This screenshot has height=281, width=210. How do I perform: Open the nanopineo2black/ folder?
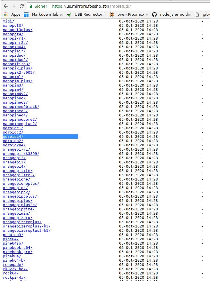(21, 107)
